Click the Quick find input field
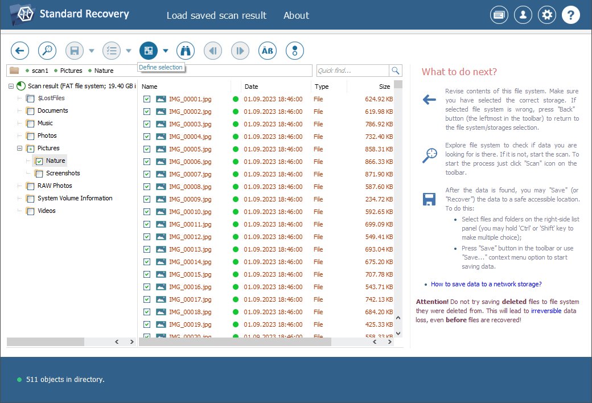 (x=352, y=71)
